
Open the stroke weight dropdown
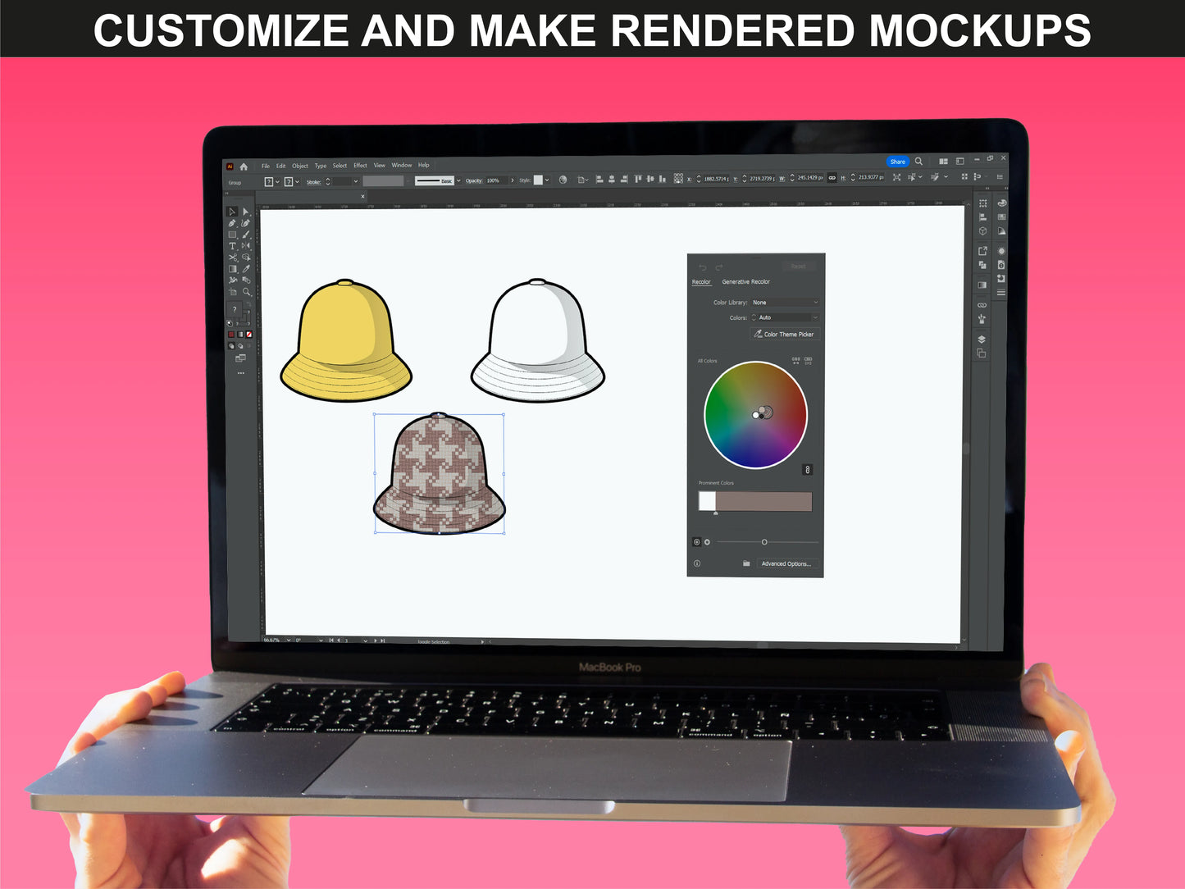pyautogui.click(x=356, y=181)
